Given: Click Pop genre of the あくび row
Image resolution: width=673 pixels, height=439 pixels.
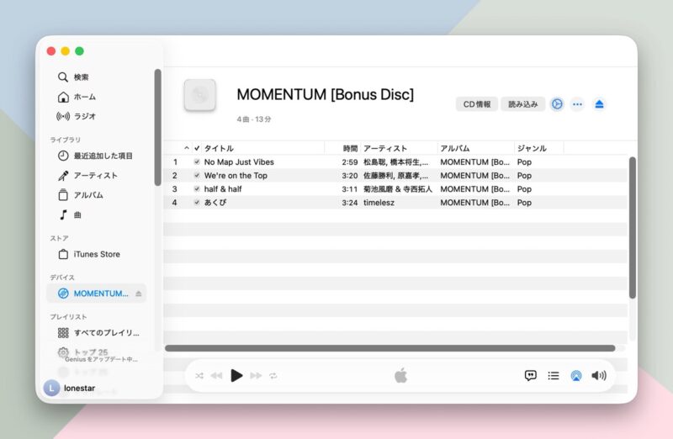Looking at the screenshot, I should 524,203.
